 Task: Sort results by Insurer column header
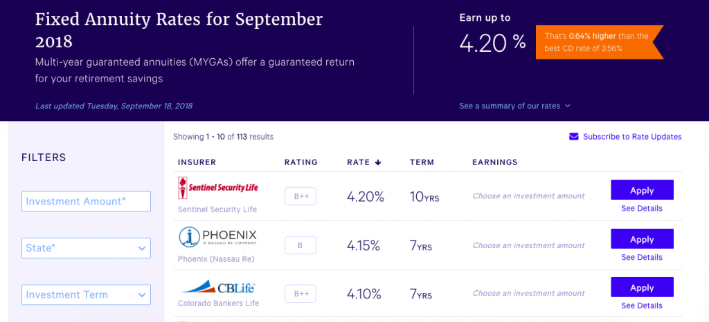point(197,162)
